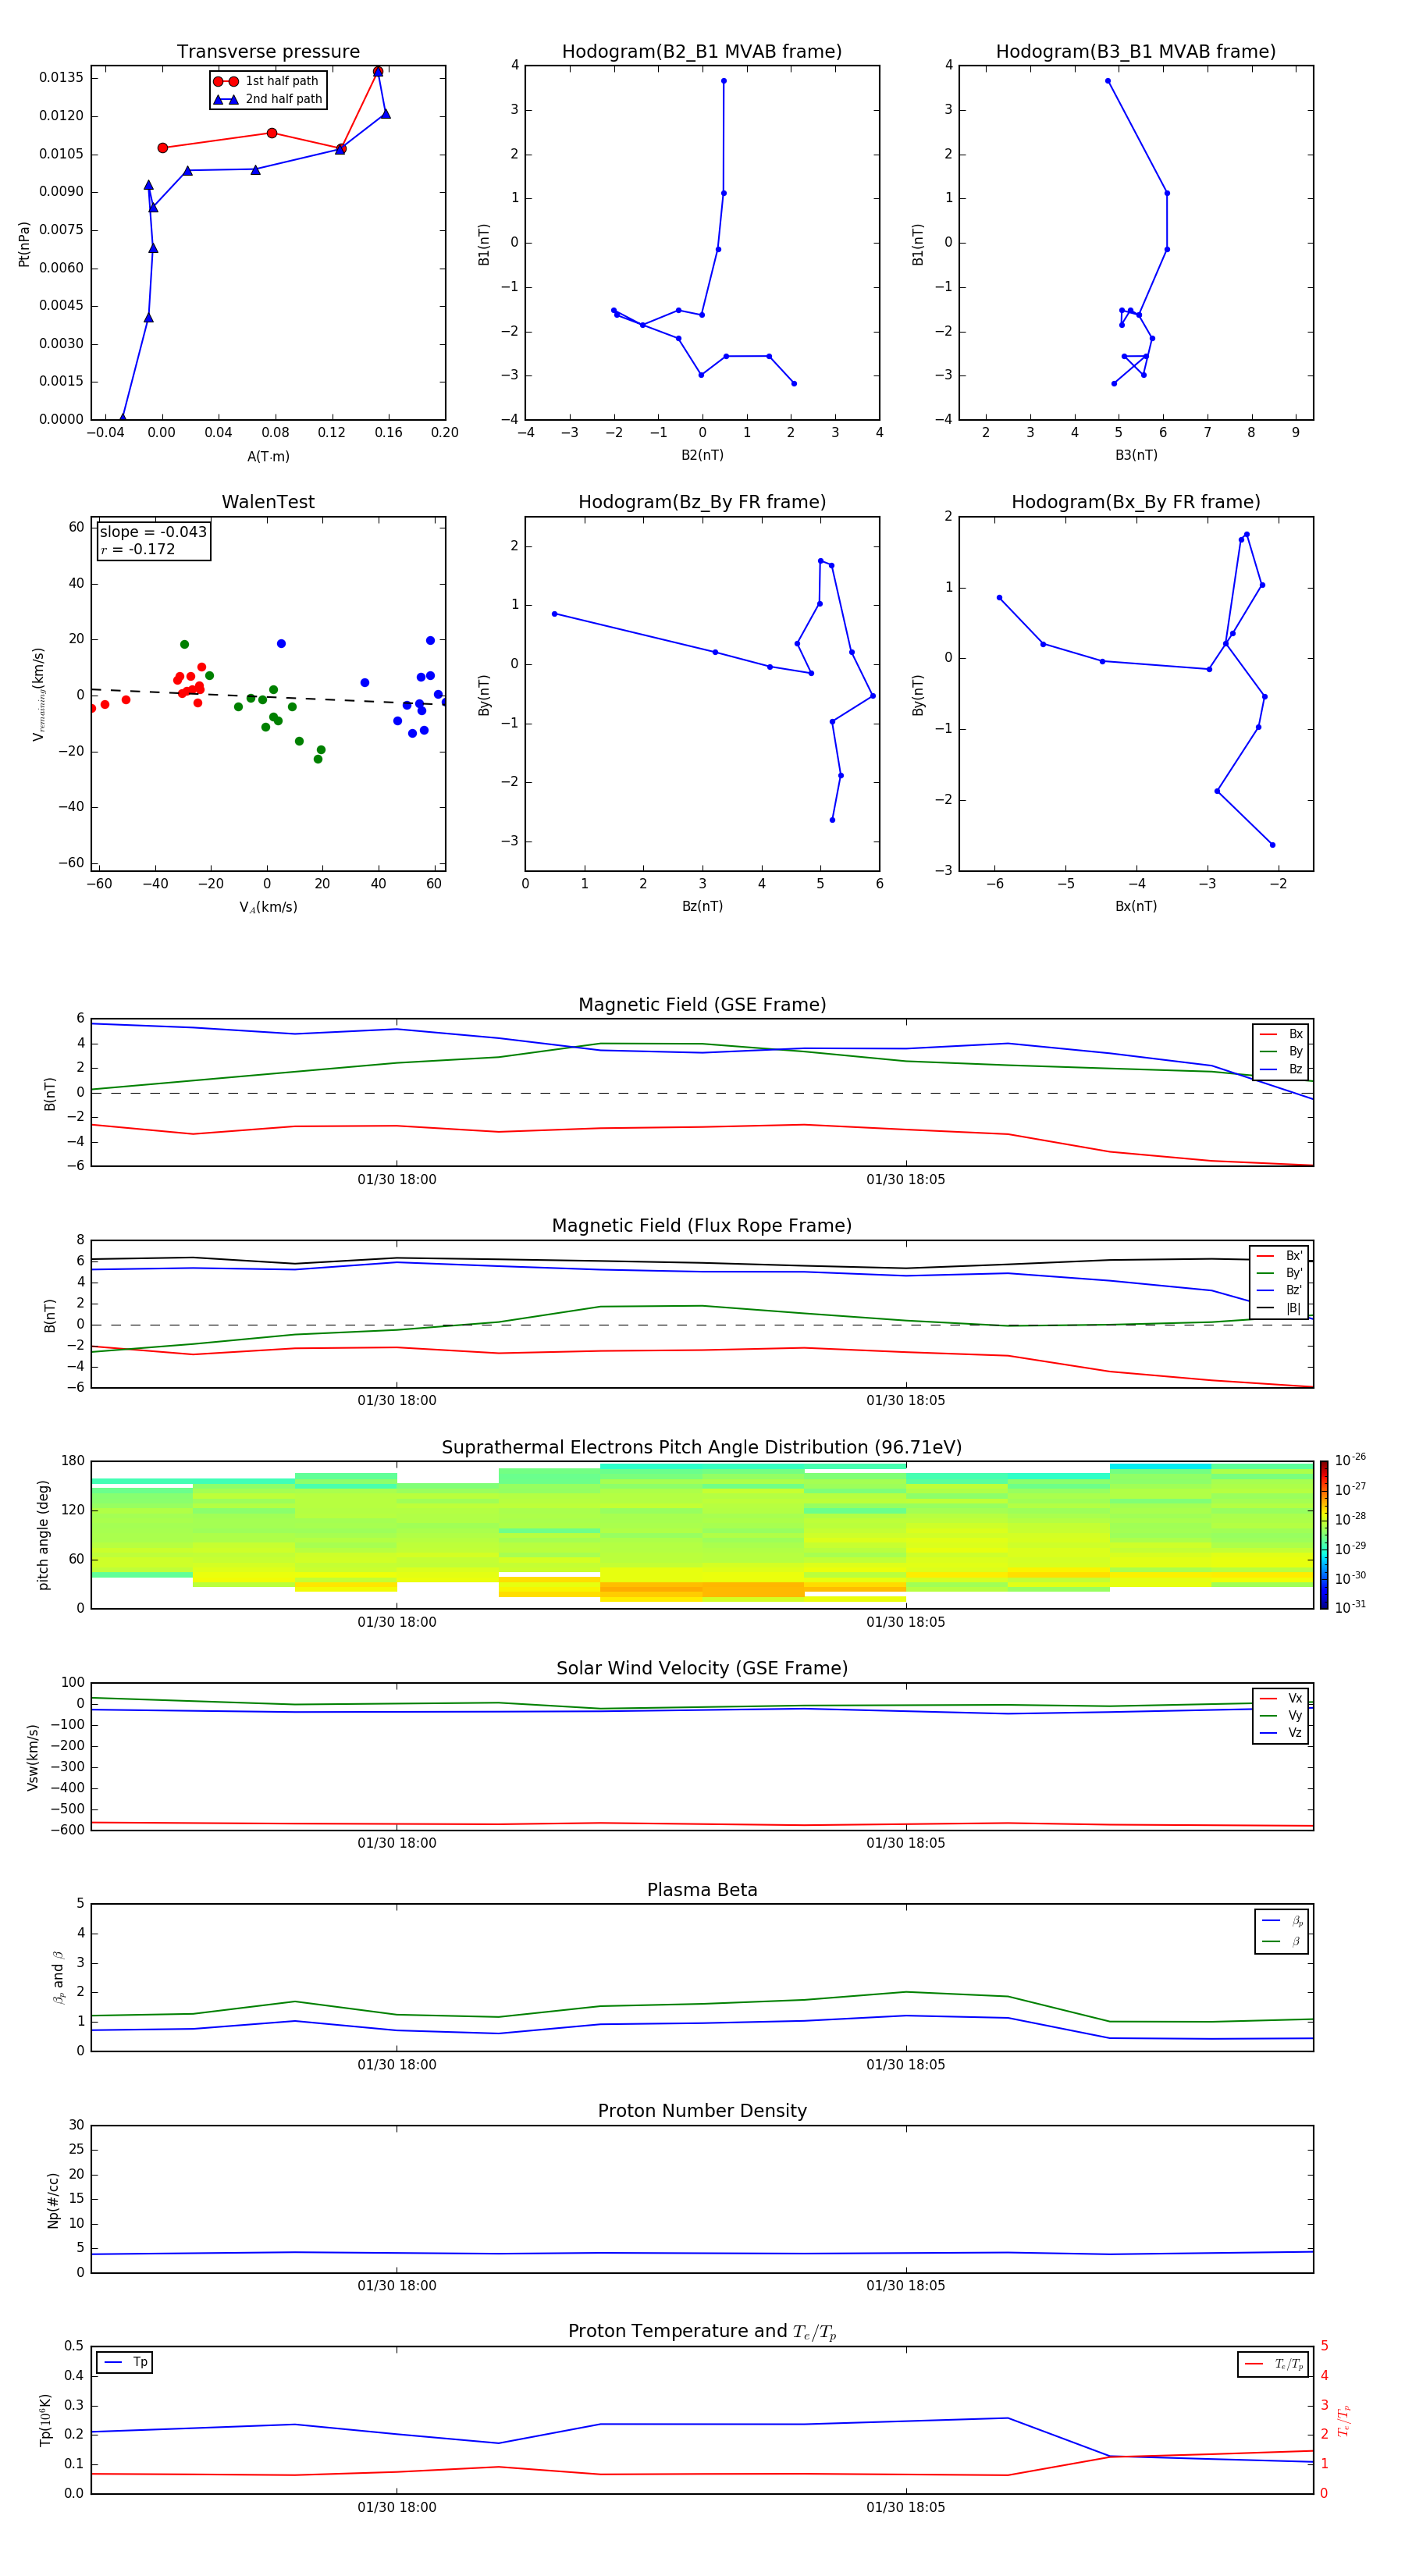Screen dimensions: 1405x2576
Task: Click the "Vsw(km/s)" y-axis label
Action: coord(33,1757)
